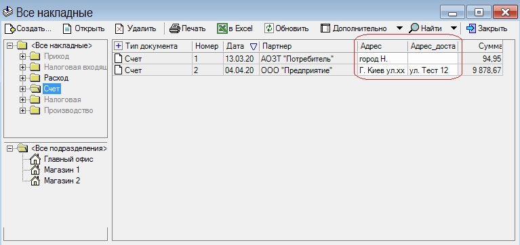Click the Магазин 1 house icon
The image size is (520, 245).
coord(35,170)
